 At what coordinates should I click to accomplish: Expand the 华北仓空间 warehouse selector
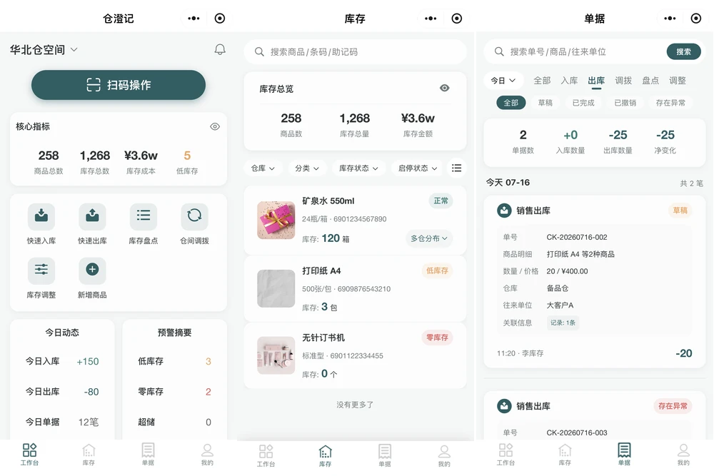pos(44,50)
